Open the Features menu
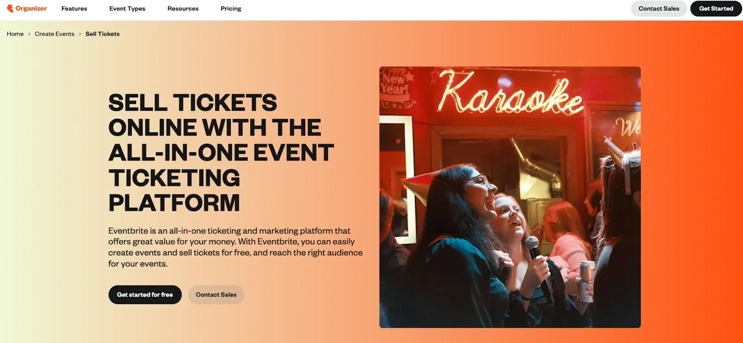This screenshot has height=343, width=743. pos(74,9)
